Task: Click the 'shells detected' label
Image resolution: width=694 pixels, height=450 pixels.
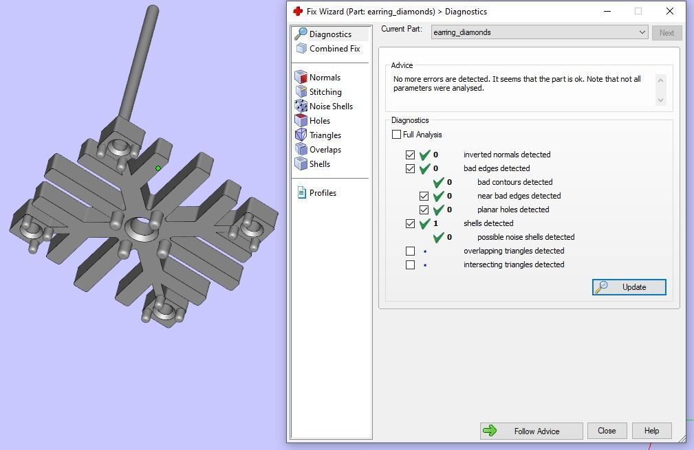Action: pos(488,223)
